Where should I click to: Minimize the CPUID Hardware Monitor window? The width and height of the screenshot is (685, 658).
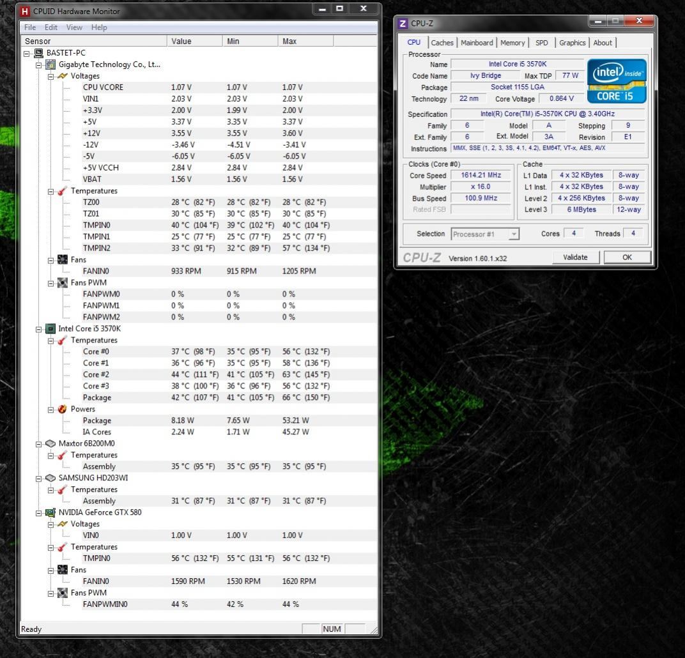[323, 9]
